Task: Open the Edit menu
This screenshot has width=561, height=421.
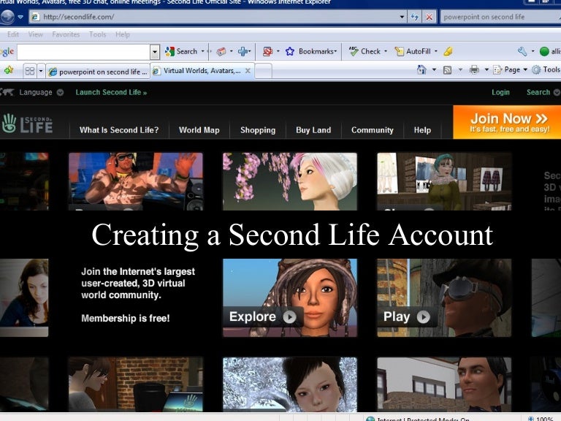Action: (x=13, y=34)
